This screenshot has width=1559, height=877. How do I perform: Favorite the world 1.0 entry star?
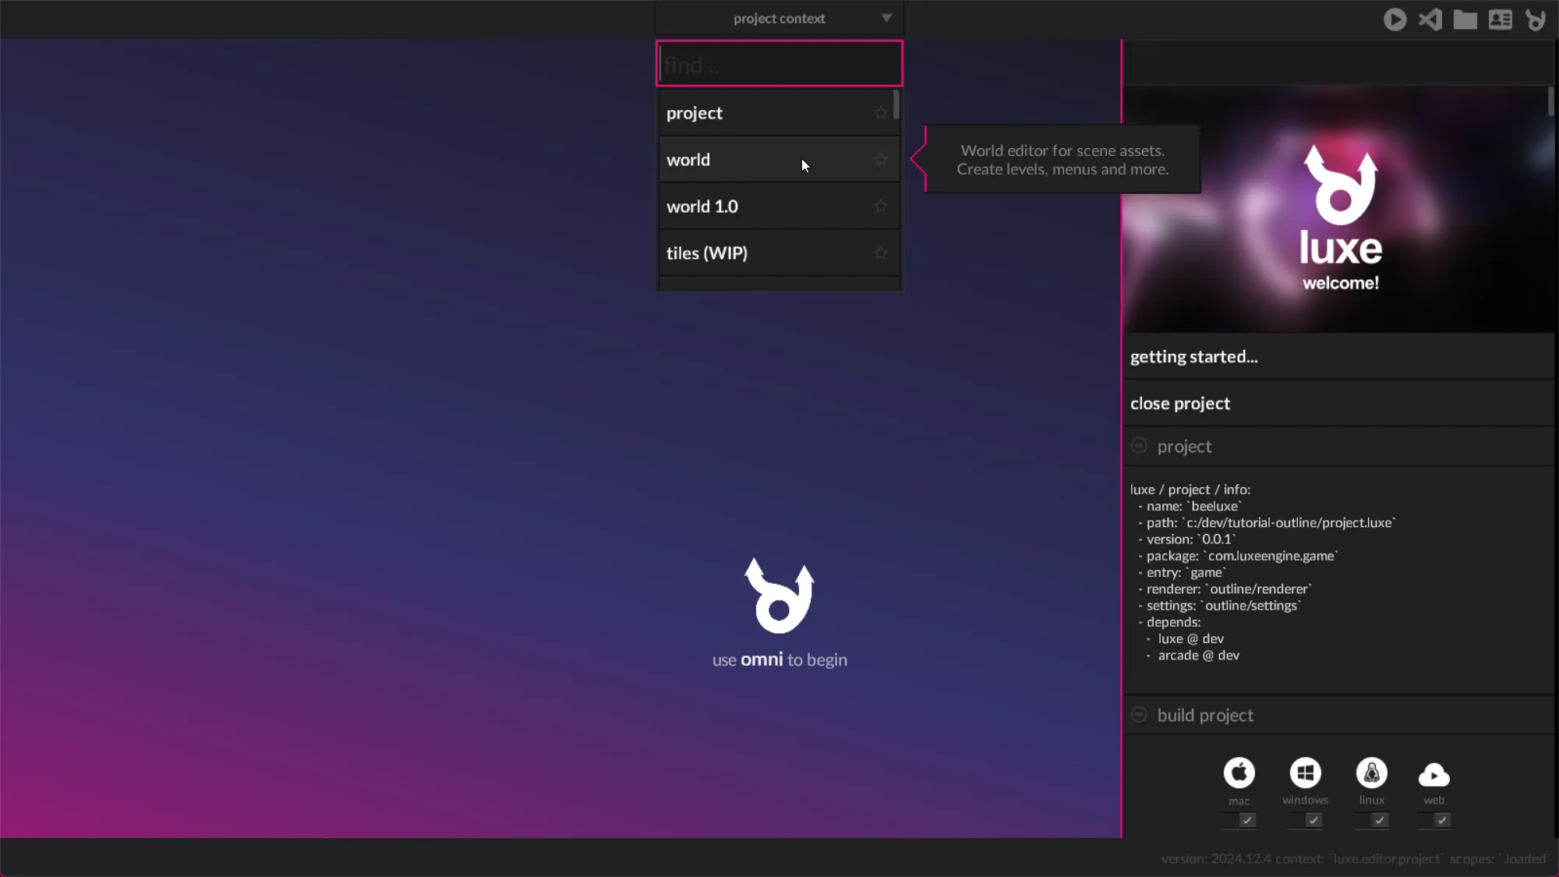[880, 207]
